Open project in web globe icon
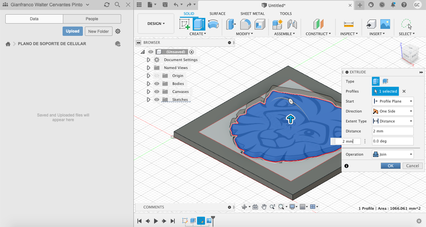This screenshot has width=426, height=227. [x=118, y=44]
